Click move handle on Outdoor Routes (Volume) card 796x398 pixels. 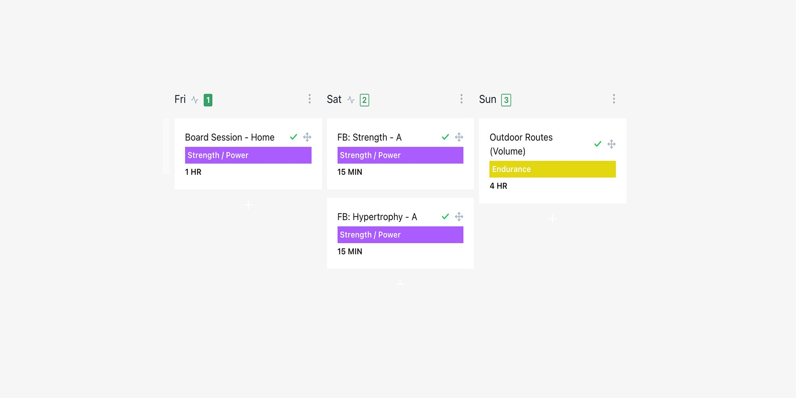click(612, 144)
